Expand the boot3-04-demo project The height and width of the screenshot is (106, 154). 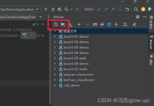click(55, 53)
